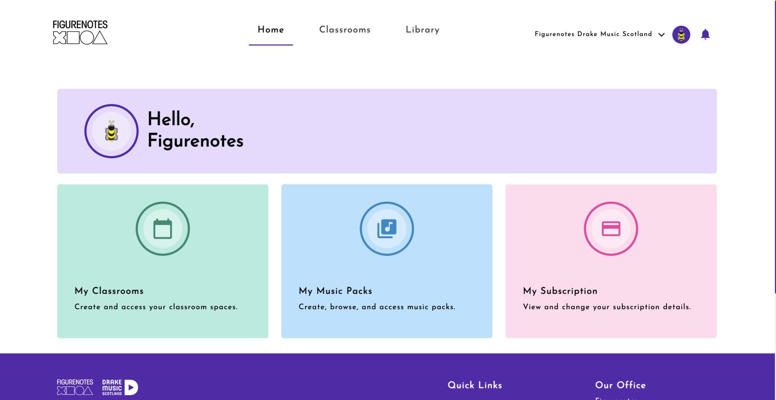776x400 pixels.
Task: Click the Figurenotes logo in header
Action: tap(80, 32)
